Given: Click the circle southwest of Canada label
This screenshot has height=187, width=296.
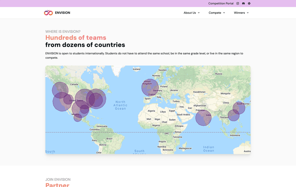Looking at the screenshot, I should point(60,90).
